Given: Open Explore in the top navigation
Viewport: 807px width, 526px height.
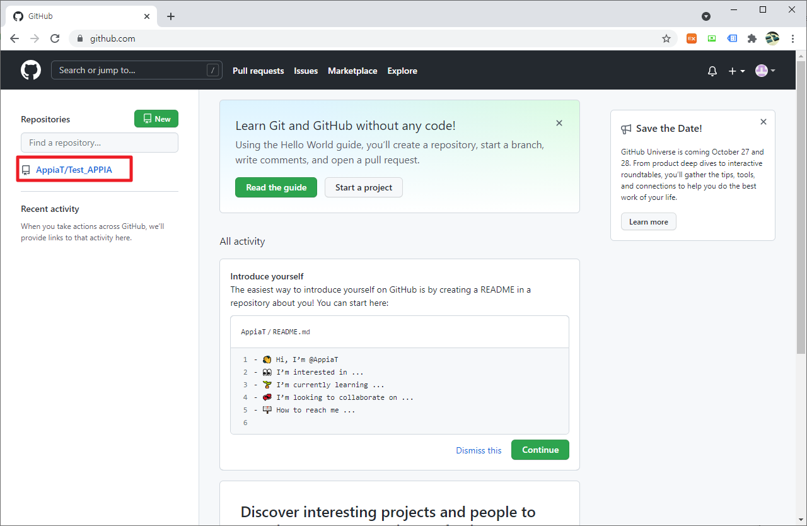Looking at the screenshot, I should pos(402,71).
